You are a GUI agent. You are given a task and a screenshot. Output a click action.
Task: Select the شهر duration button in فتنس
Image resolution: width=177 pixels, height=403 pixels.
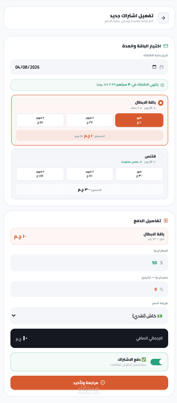pyautogui.click(x=139, y=174)
